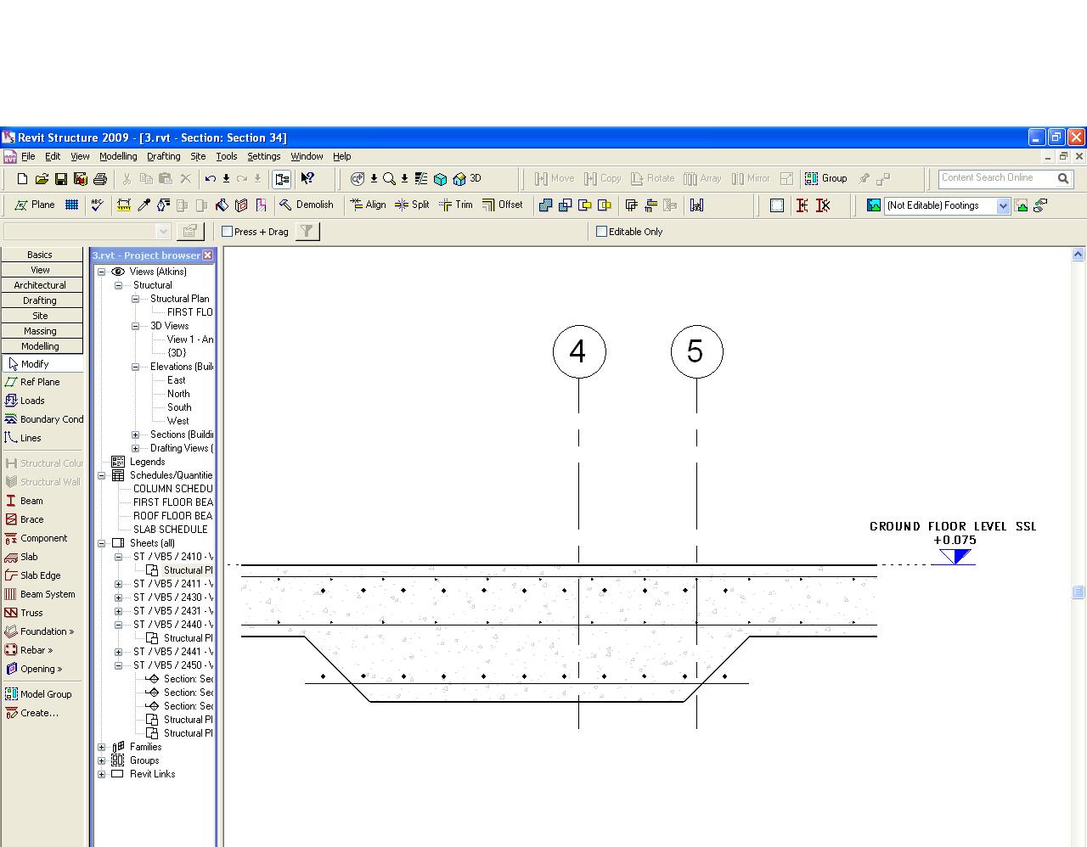This screenshot has height=847, width=1087.
Task: Select the Align tool
Action: point(369,205)
